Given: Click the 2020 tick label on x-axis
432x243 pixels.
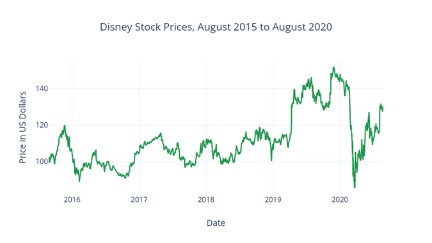Looking at the screenshot, I should coord(340,200).
